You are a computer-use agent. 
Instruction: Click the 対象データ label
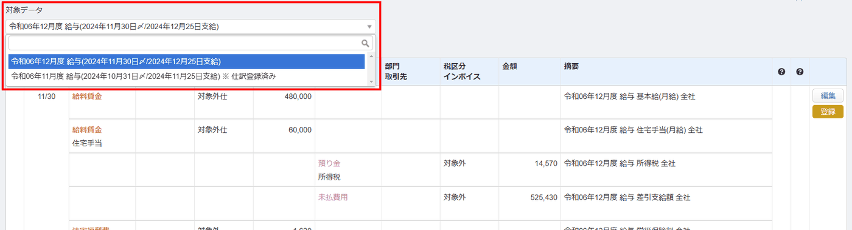[x=24, y=11]
